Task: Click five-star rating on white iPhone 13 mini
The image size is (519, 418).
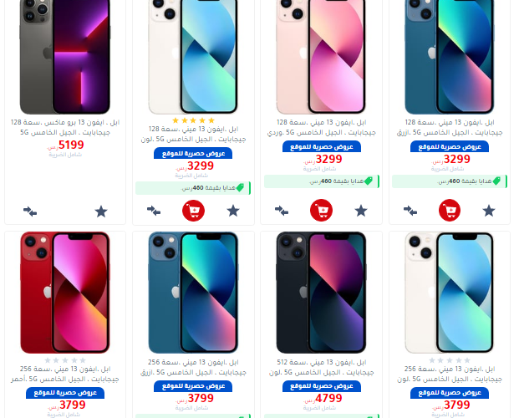Action: [193, 120]
